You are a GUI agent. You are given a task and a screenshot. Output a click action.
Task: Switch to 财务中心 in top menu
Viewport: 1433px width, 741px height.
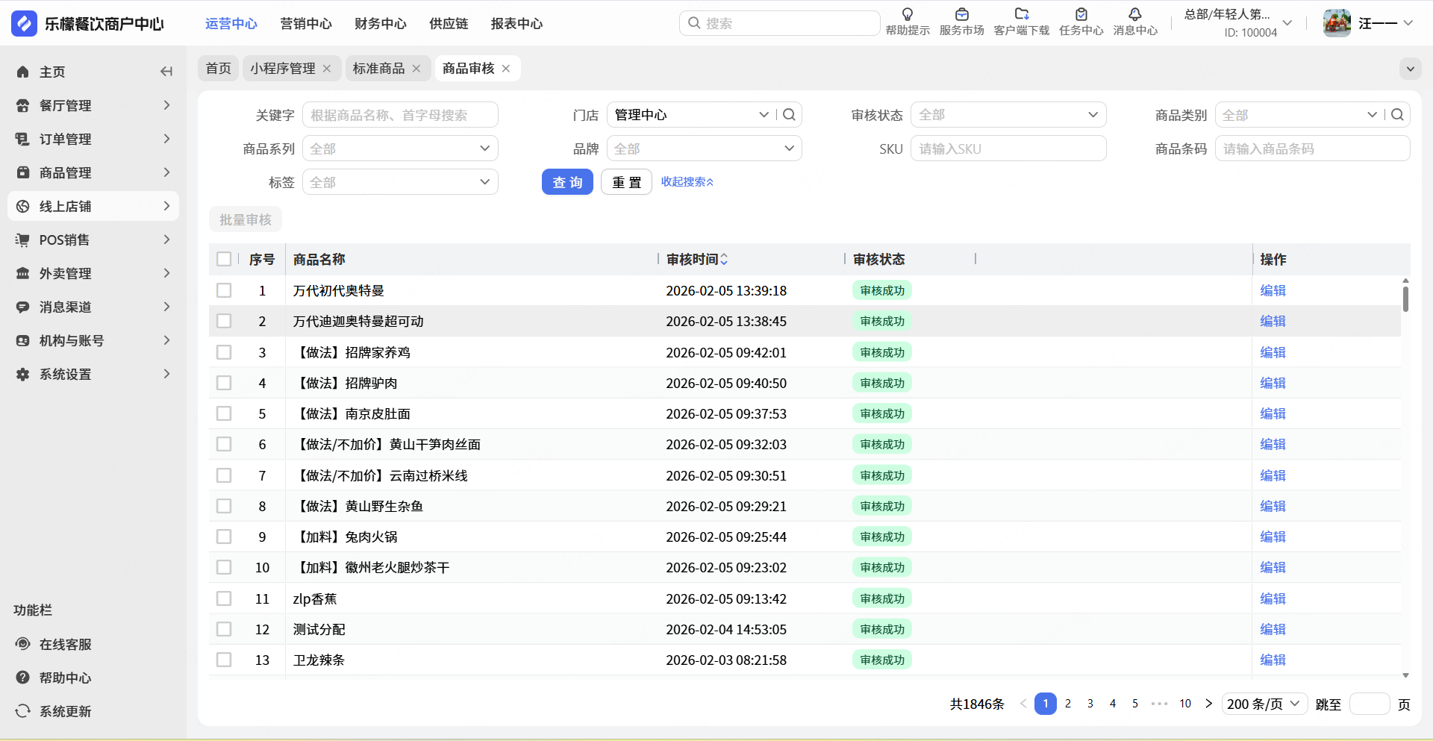point(380,24)
